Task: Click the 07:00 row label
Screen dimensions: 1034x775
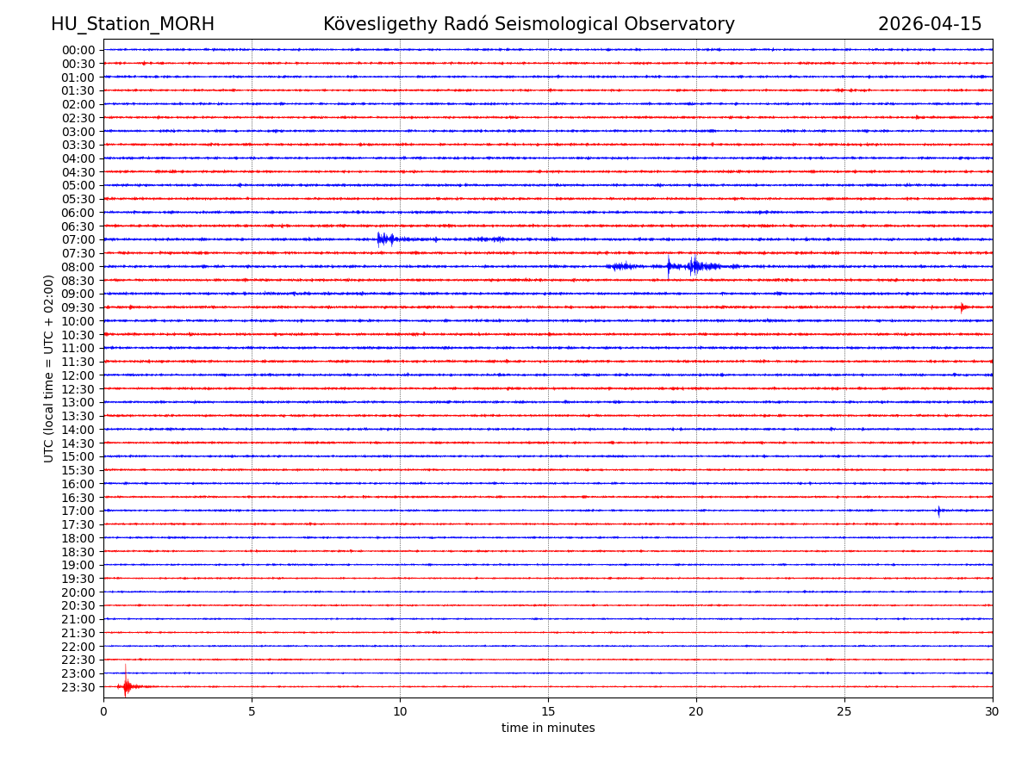Action: 78,239
